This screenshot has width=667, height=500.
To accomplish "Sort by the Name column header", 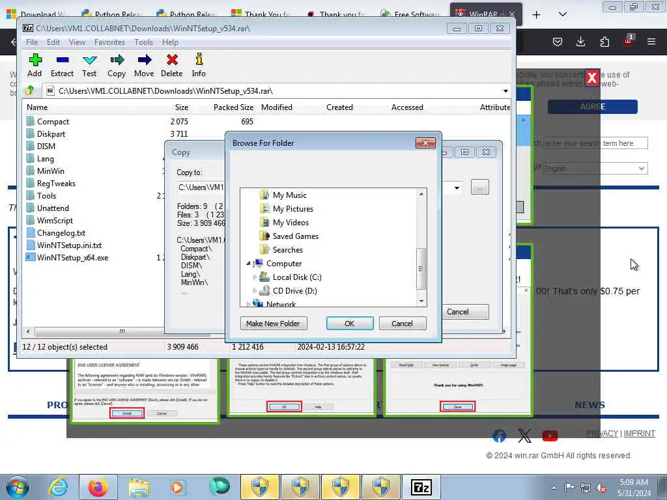I will click(x=37, y=107).
